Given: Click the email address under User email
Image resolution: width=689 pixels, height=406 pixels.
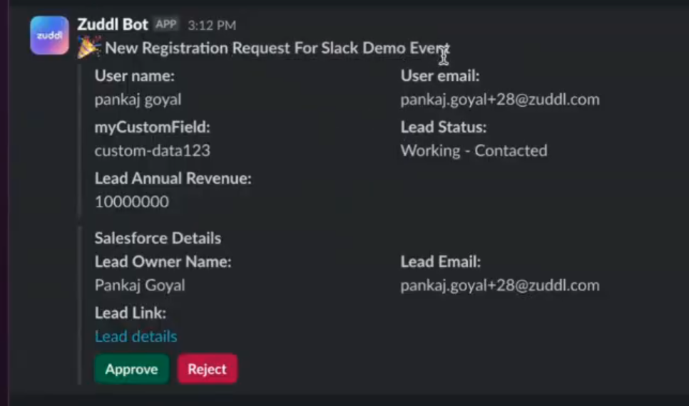Looking at the screenshot, I should tap(499, 100).
